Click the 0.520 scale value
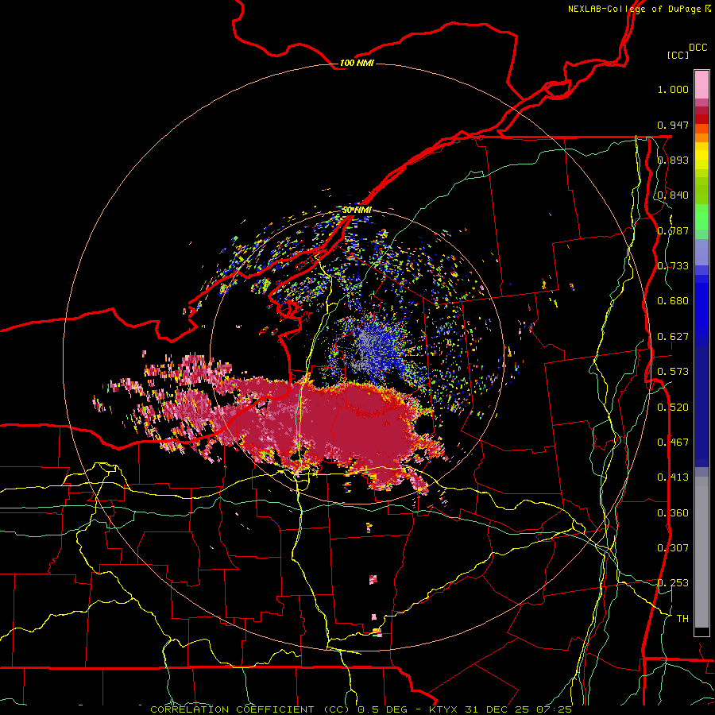The height and width of the screenshot is (715, 715). tap(673, 408)
